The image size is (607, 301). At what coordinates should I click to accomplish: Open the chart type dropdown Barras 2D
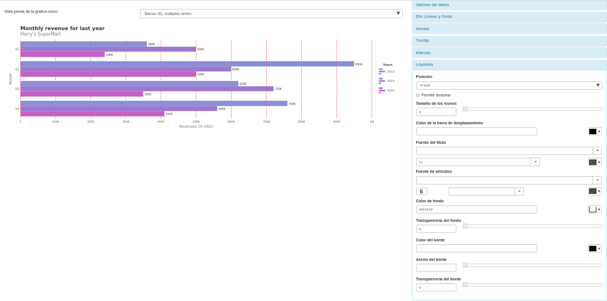(271, 13)
